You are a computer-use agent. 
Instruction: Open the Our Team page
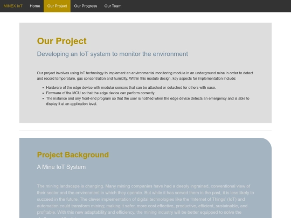(x=113, y=6)
